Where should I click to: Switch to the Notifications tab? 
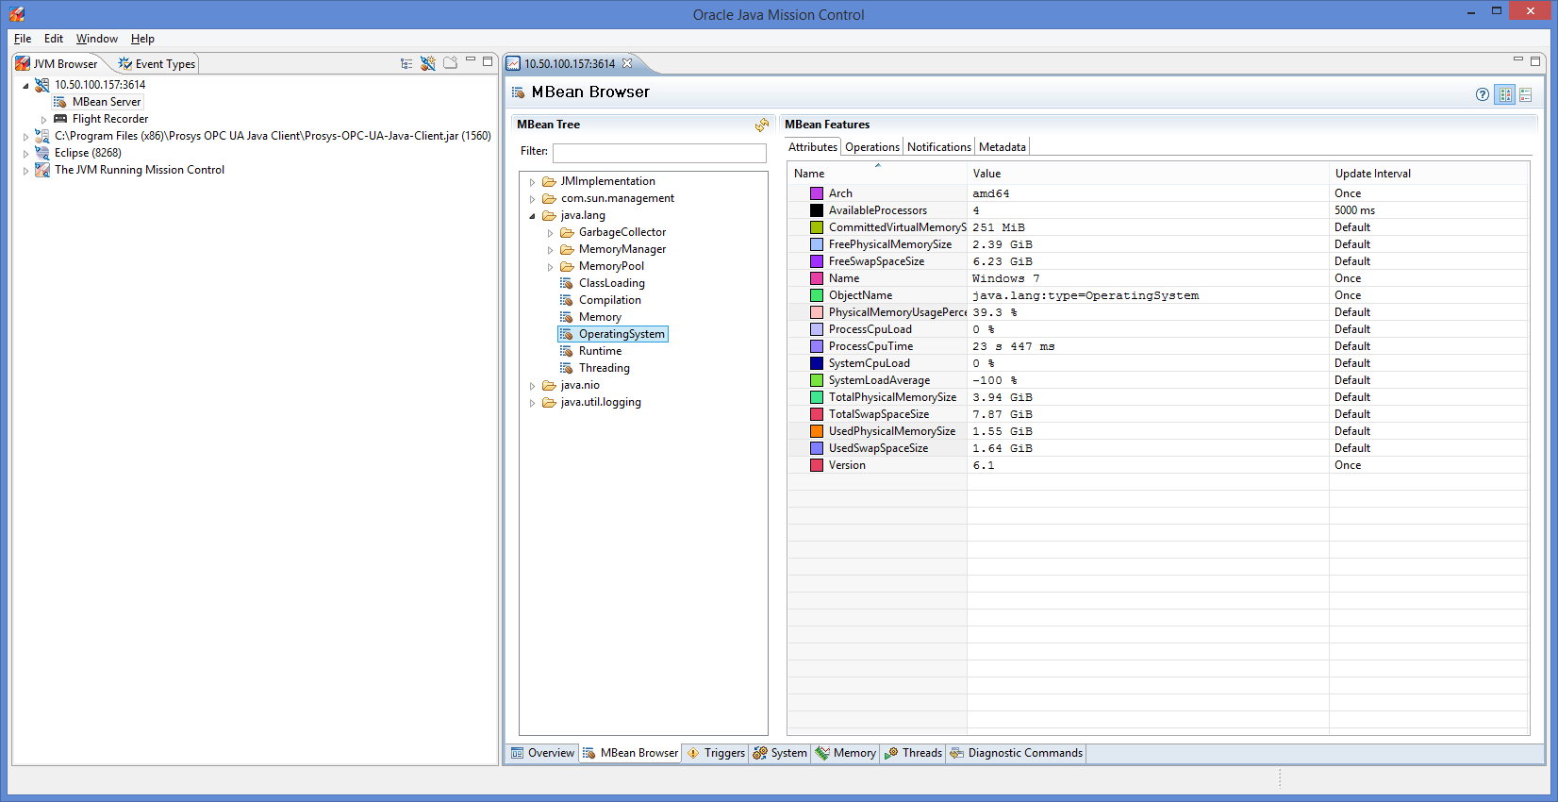pyautogui.click(x=938, y=147)
